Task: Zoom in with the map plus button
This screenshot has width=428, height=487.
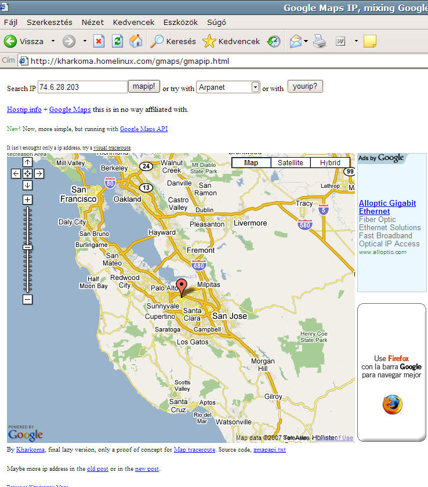Action: [27, 199]
